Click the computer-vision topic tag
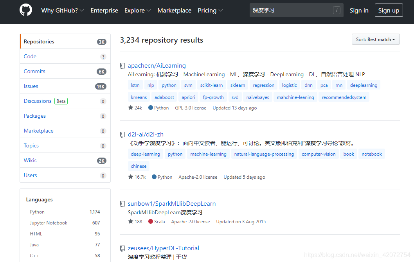The width and height of the screenshot is (414, 262). point(319,154)
